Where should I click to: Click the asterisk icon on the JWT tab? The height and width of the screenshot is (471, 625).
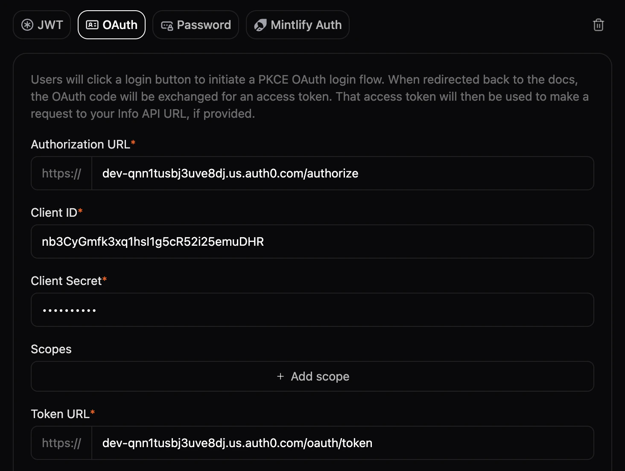26,25
